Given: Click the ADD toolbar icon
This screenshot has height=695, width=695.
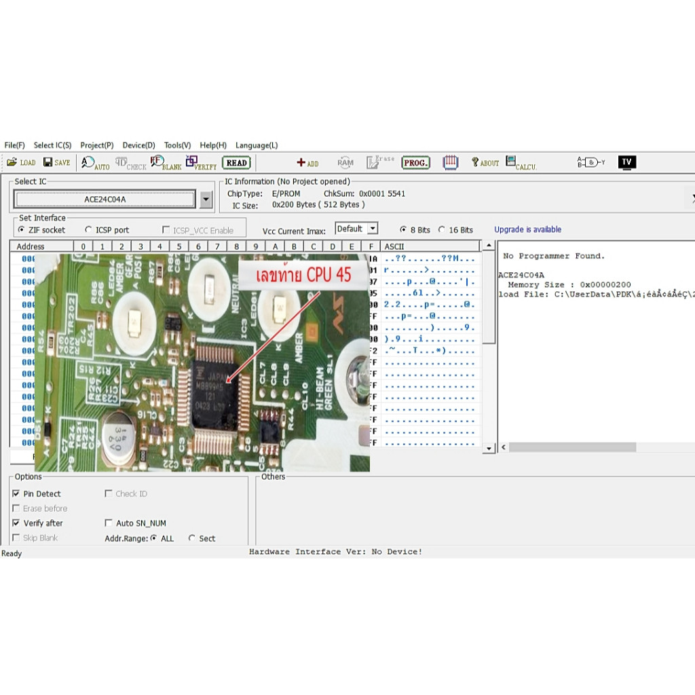Looking at the screenshot, I should [x=307, y=163].
